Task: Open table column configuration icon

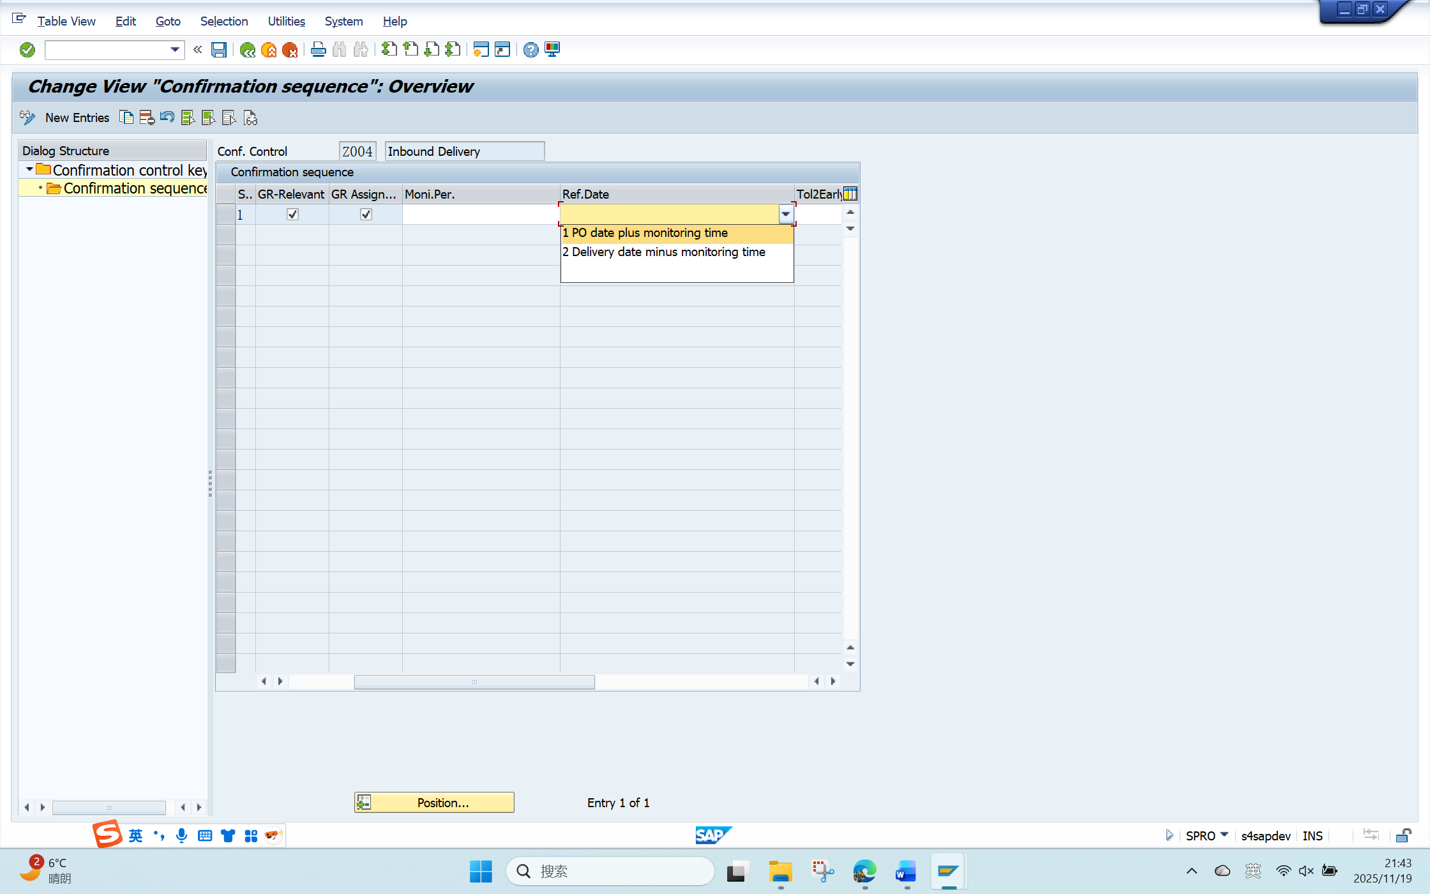Action: point(850,193)
